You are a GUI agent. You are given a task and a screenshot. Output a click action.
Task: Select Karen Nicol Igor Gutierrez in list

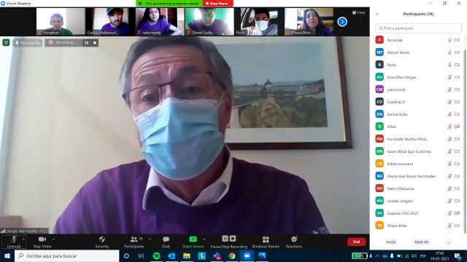(418, 151)
